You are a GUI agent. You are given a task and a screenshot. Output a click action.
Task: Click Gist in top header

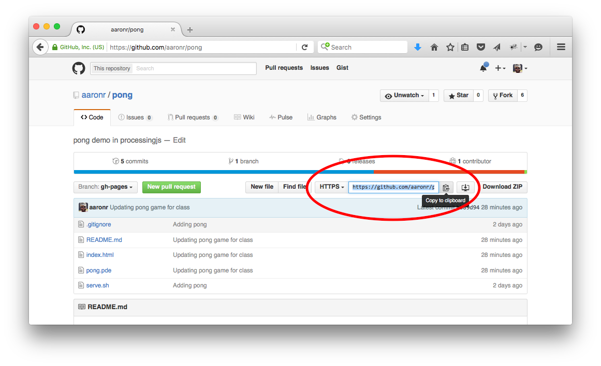point(342,68)
